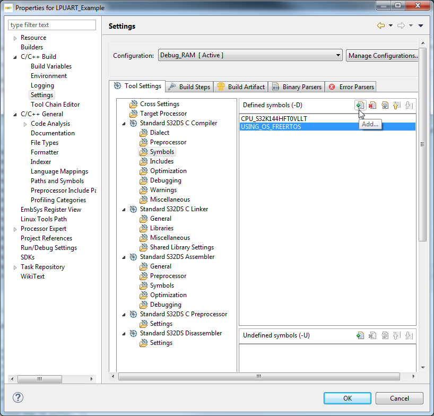Open Build Variables page

[x=51, y=66]
